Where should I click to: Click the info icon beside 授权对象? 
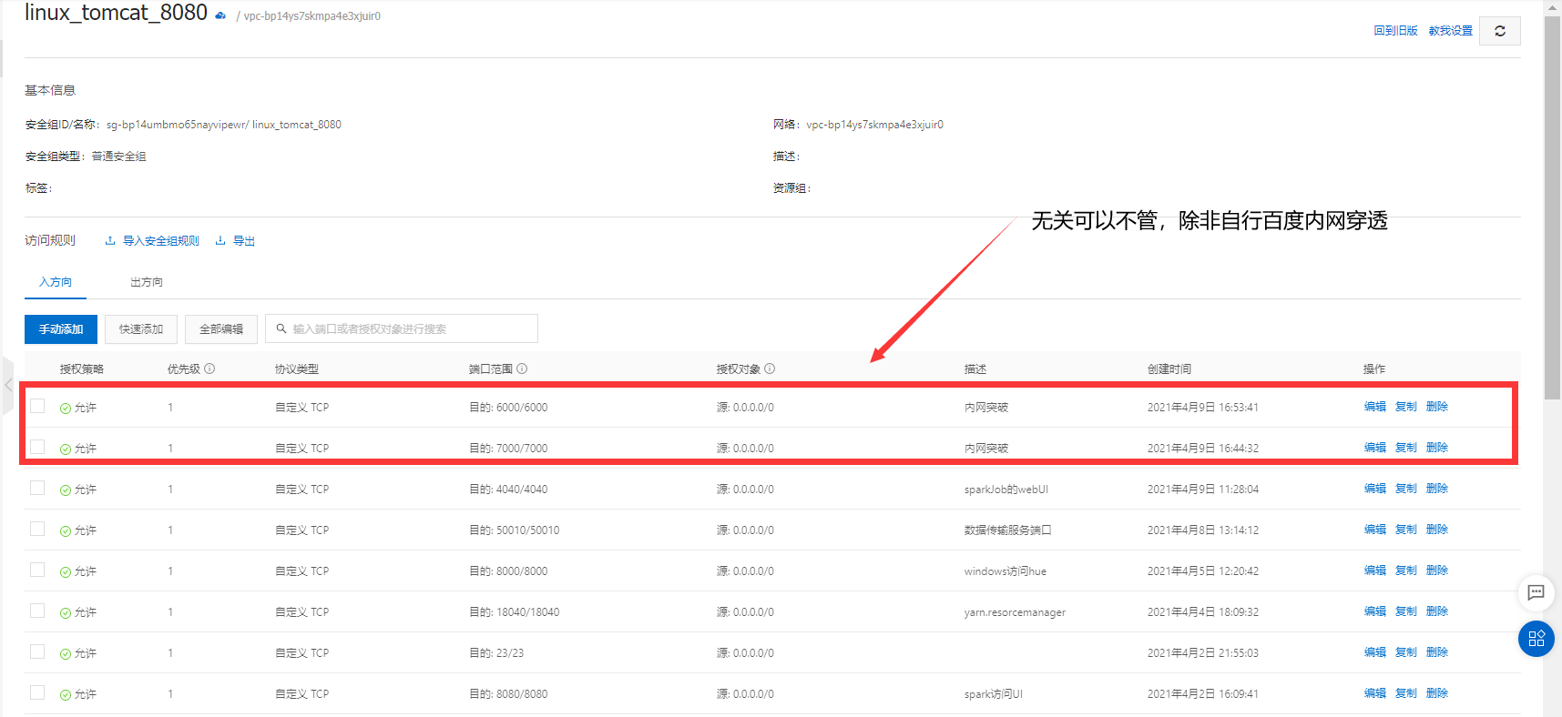[770, 369]
